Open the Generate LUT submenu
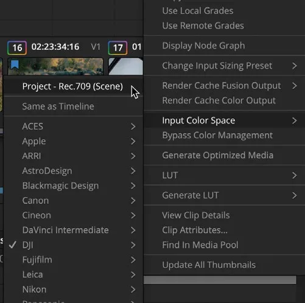Image resolution: width=305 pixels, height=303 pixels. 224,195
